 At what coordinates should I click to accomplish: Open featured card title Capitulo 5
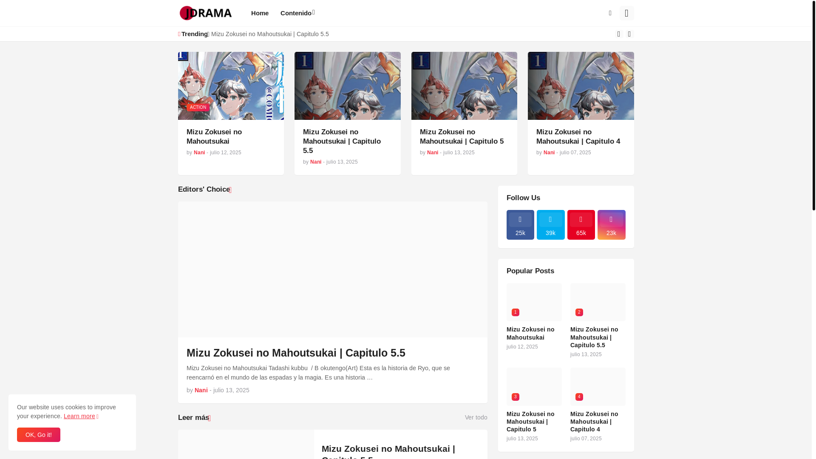pyautogui.click(x=462, y=136)
